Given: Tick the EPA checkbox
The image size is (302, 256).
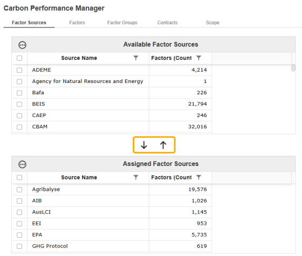Looking at the screenshot, I should pyautogui.click(x=19, y=235).
